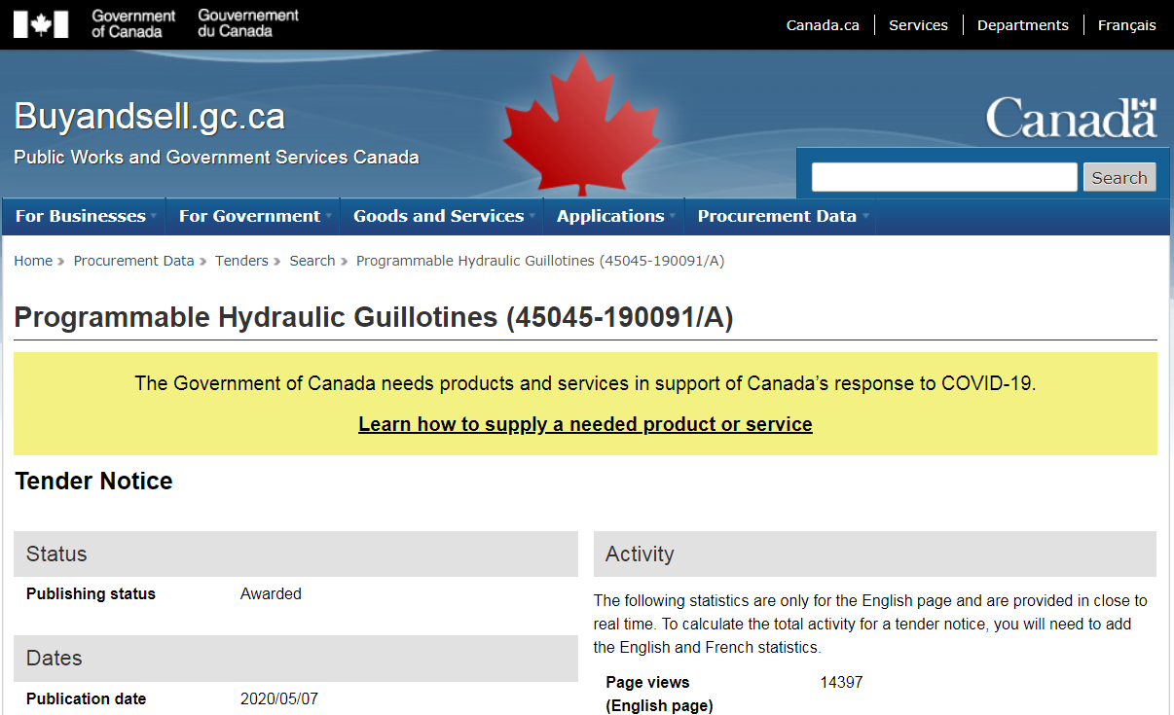Screen dimensions: 1174x715
Task: Click the Search button
Action: (x=1119, y=177)
